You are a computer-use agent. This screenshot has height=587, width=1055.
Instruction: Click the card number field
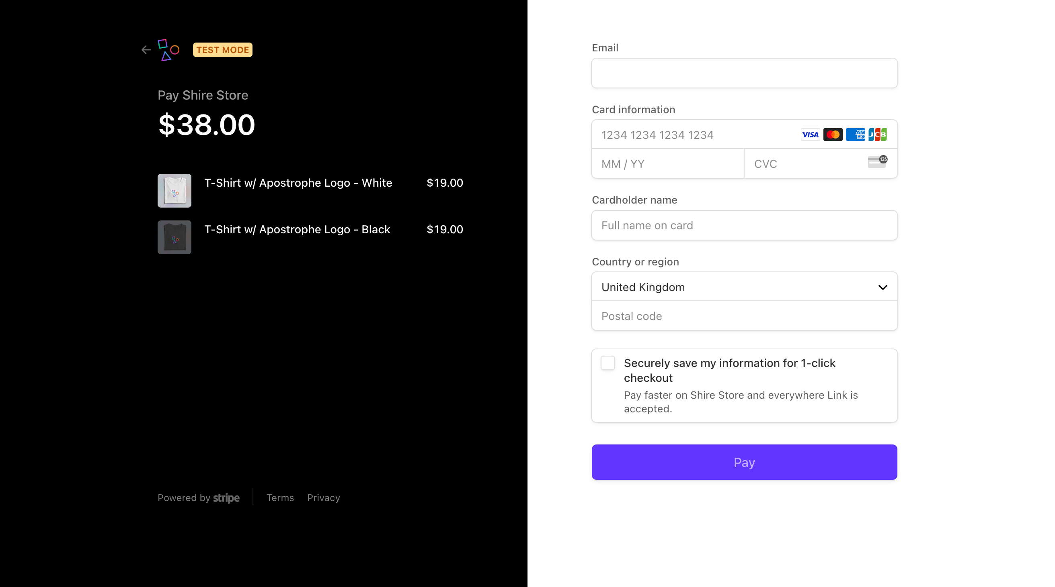692,135
